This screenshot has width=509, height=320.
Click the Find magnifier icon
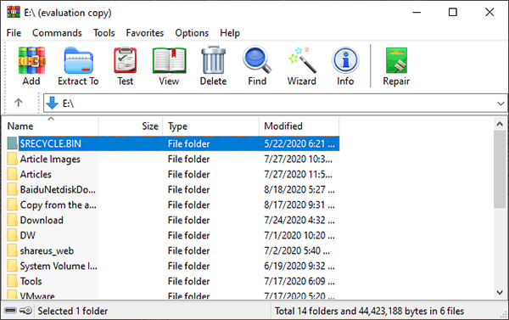click(x=257, y=59)
